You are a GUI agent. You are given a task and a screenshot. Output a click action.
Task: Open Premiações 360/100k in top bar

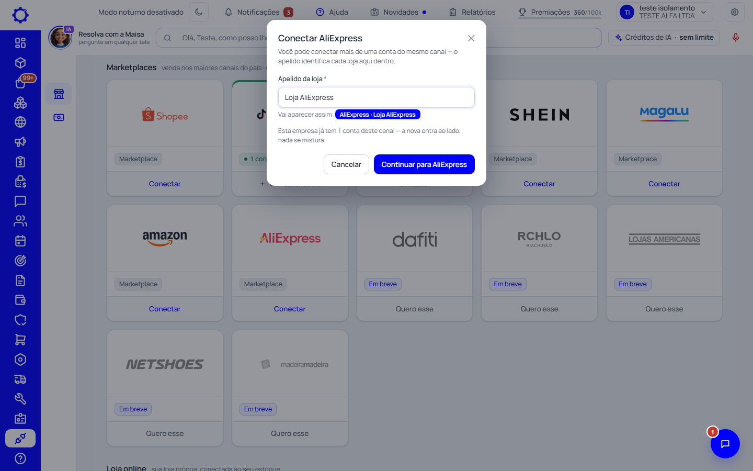coord(560,12)
